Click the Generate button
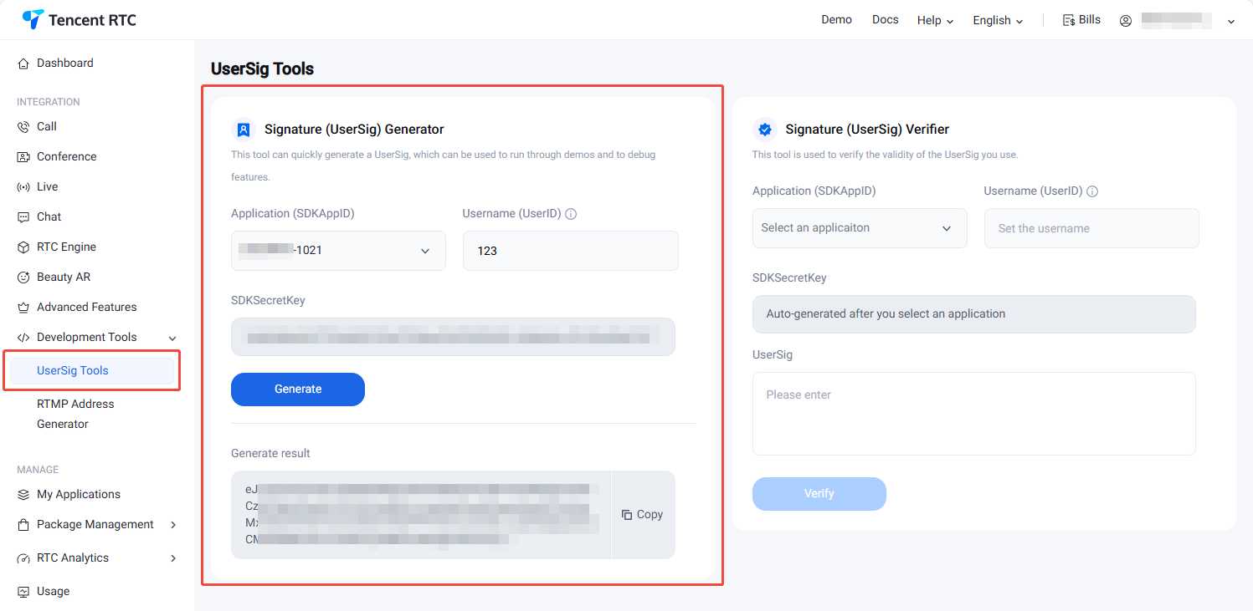 tap(298, 390)
